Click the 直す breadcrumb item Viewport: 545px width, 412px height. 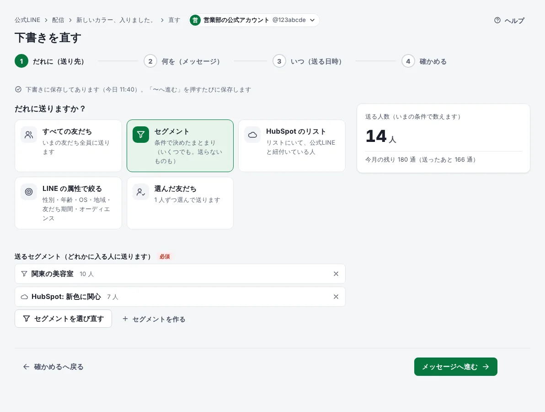(x=174, y=20)
